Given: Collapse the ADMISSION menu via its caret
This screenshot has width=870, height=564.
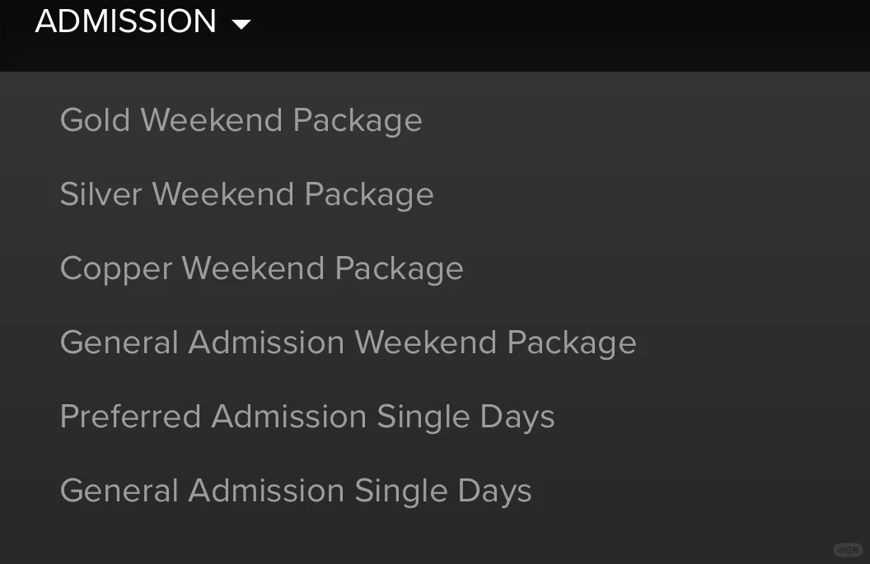Looking at the screenshot, I should (x=241, y=25).
